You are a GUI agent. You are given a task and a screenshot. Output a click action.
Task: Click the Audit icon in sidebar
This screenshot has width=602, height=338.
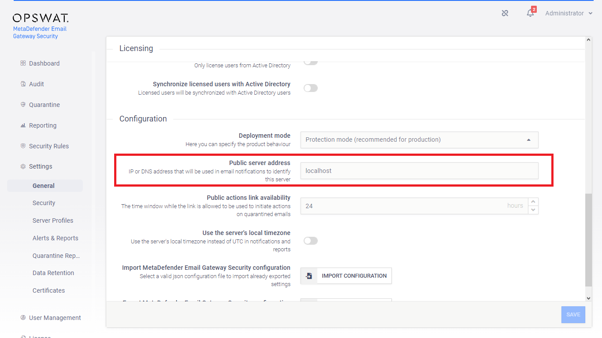[23, 84]
